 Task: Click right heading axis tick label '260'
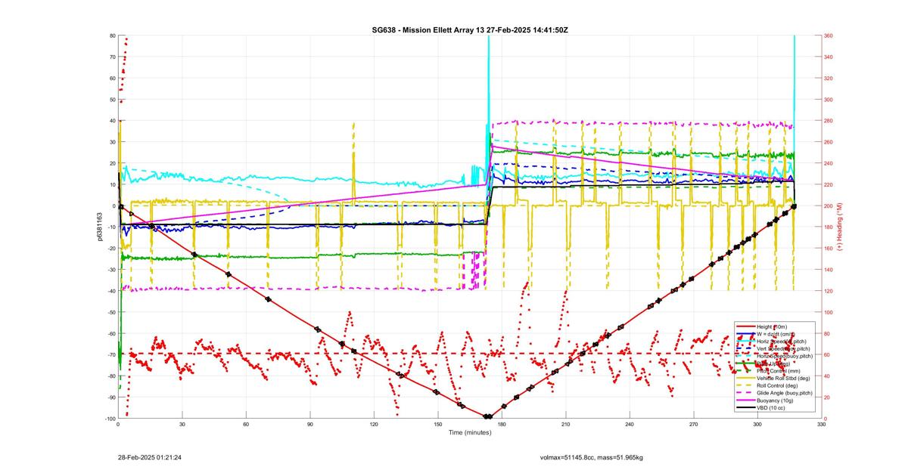tap(829, 142)
